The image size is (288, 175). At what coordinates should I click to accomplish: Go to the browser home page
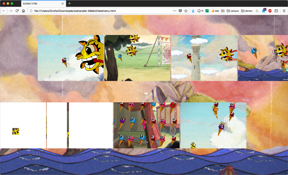click(x=23, y=11)
